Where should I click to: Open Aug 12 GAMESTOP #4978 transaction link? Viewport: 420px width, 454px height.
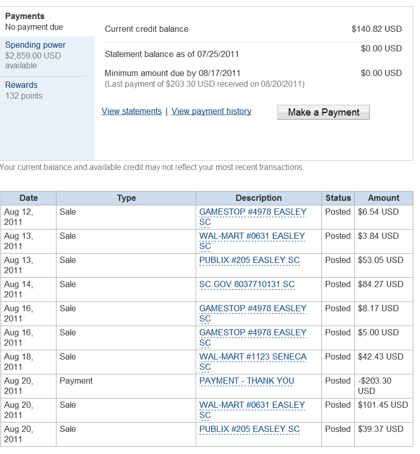(x=253, y=217)
